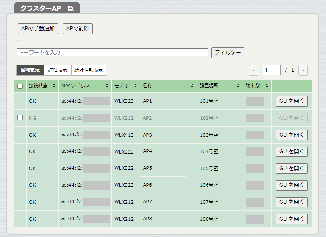Go to the previous page with the arrow
Viewport: 326px width, 237px height.
254,70
